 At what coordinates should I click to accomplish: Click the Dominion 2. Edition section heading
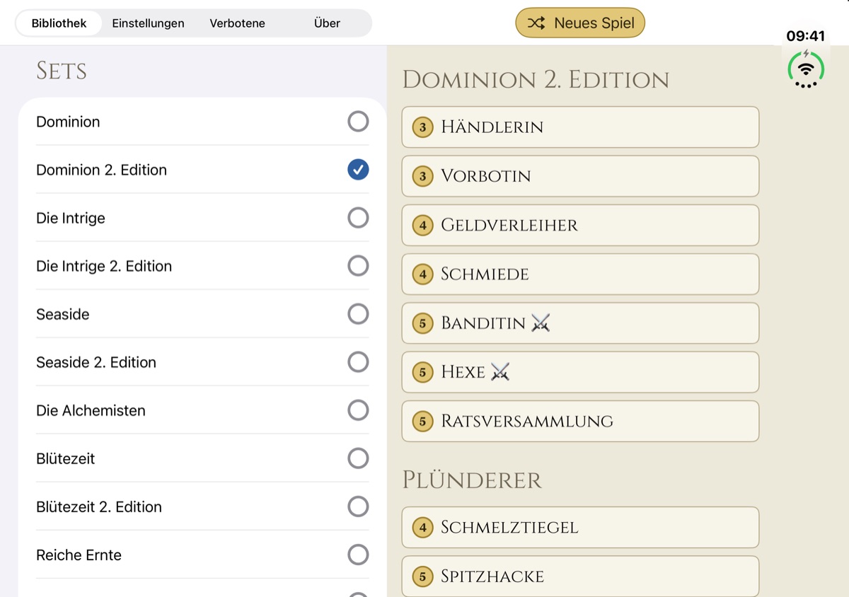pos(536,79)
